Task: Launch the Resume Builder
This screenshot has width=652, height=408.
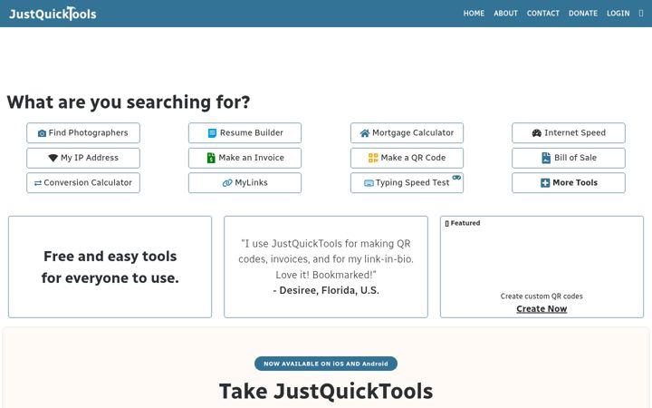Action: (244, 132)
